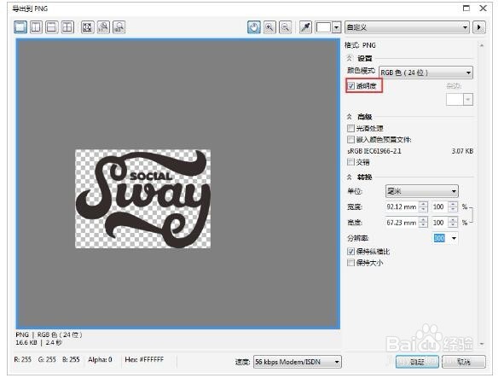Close the 导出到 PNG dialog
This screenshot has width=504, height=378.
pos(483,9)
